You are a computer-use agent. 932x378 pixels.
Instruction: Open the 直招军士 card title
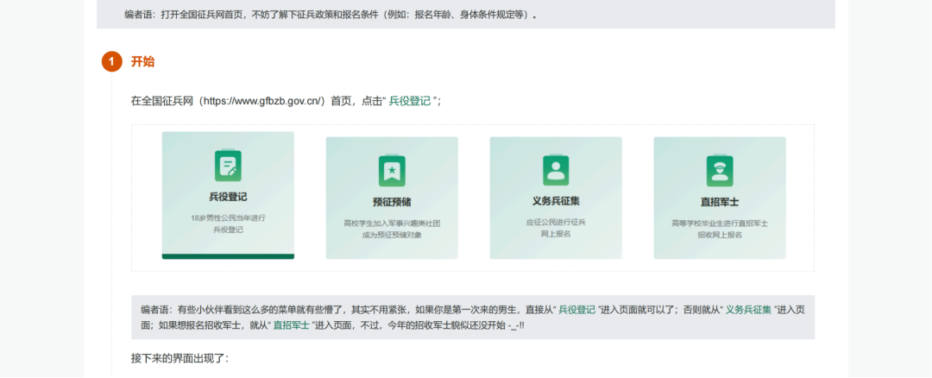720,202
